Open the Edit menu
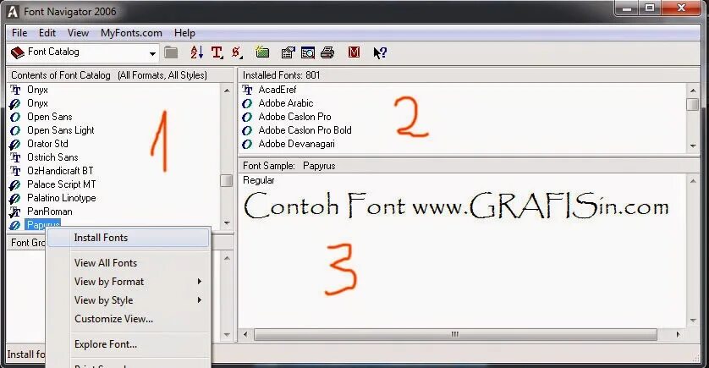The image size is (709, 368). [47, 33]
